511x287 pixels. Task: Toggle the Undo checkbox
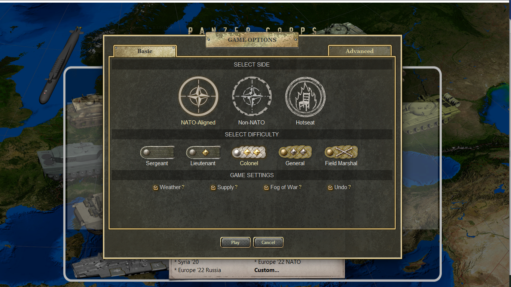[330, 188]
